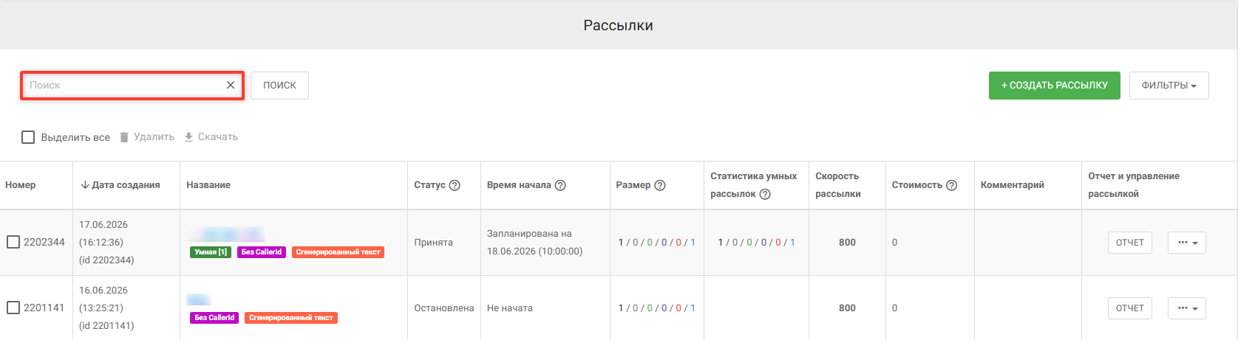Sort by Дата создания column
The image size is (1238, 340).
(120, 185)
